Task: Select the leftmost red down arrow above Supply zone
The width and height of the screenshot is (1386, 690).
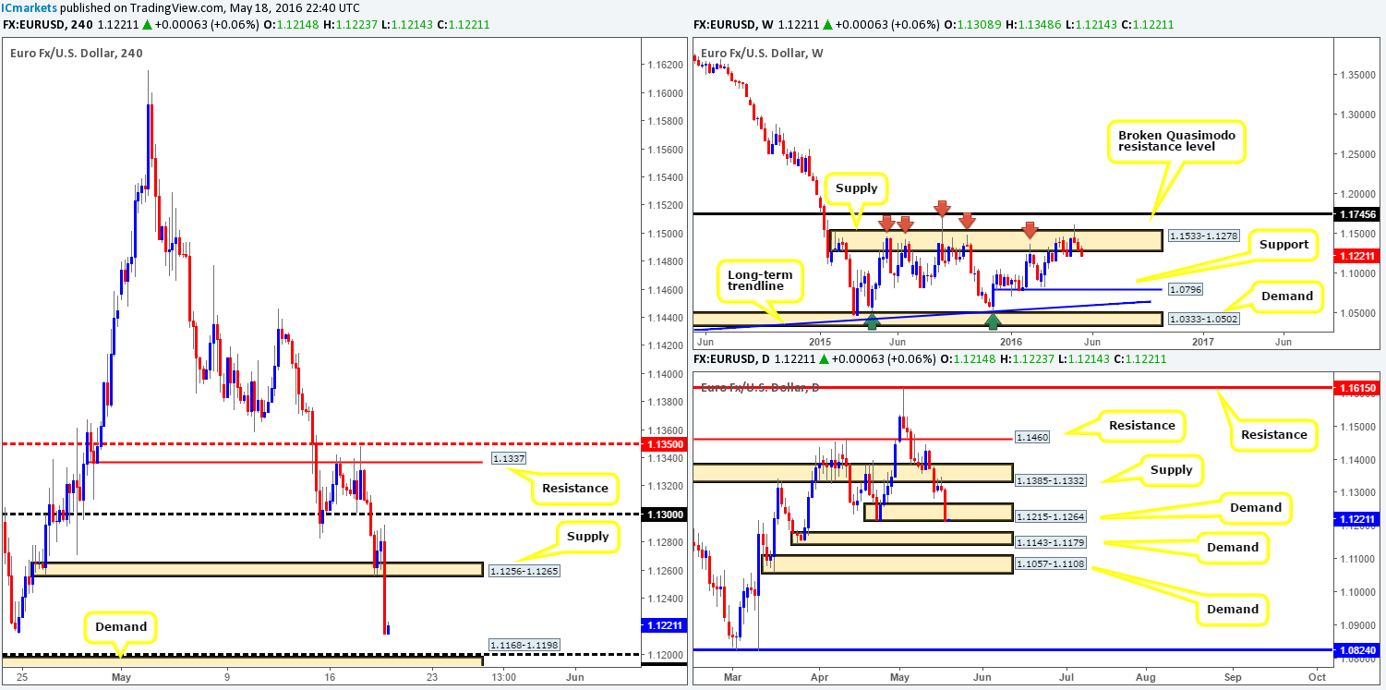Action: pos(888,223)
